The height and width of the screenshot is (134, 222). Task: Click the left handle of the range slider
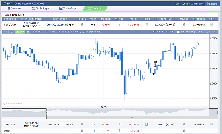46,113
